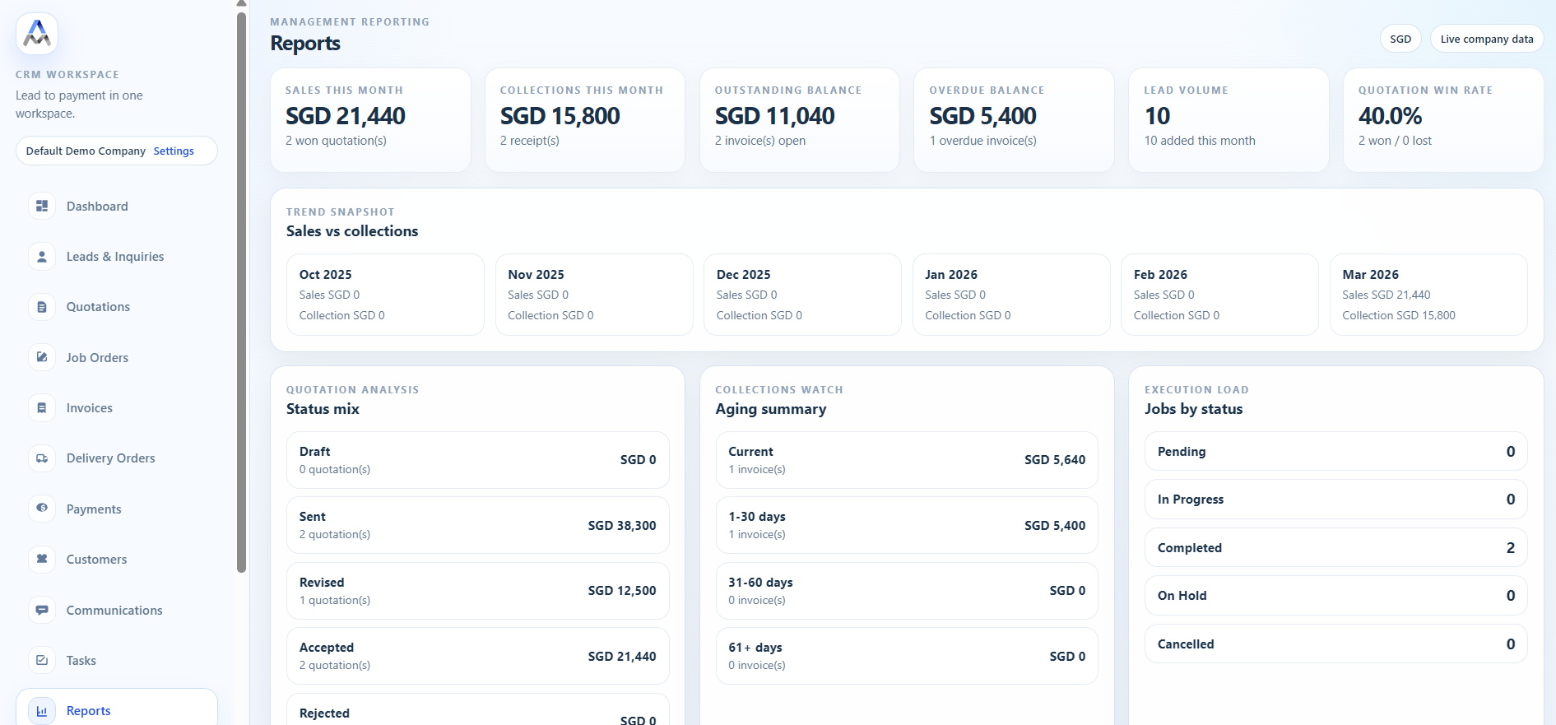
Task: Click the sidebar vertical scrollbar
Action: coord(241,288)
